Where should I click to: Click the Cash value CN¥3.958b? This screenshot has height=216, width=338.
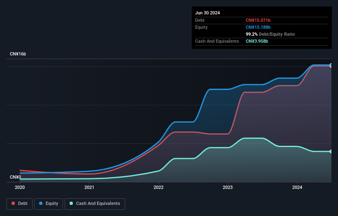(x=257, y=41)
